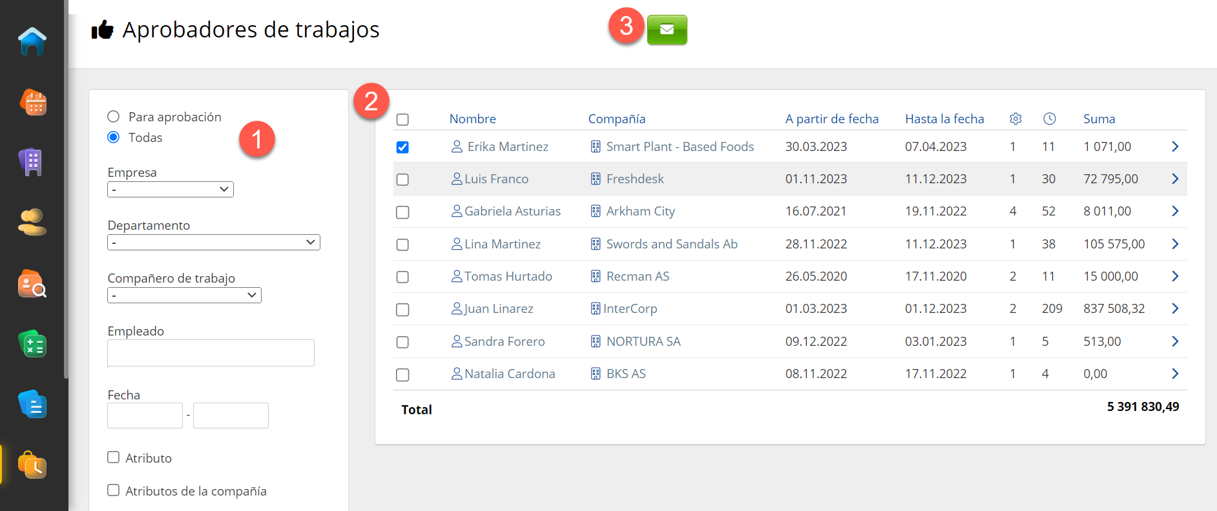Open the purple building sidebar icon
Image resolution: width=1217 pixels, height=511 pixels.
[31, 162]
